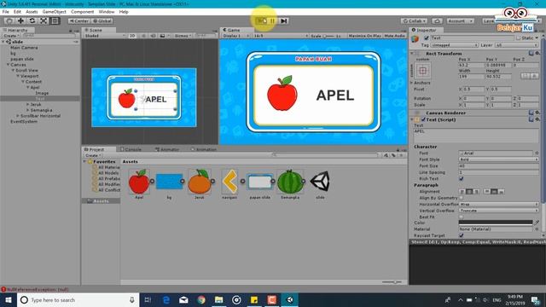The width and height of the screenshot is (546, 307).
Task: Toggle Maximize On Play
Action: pyautogui.click(x=364, y=36)
